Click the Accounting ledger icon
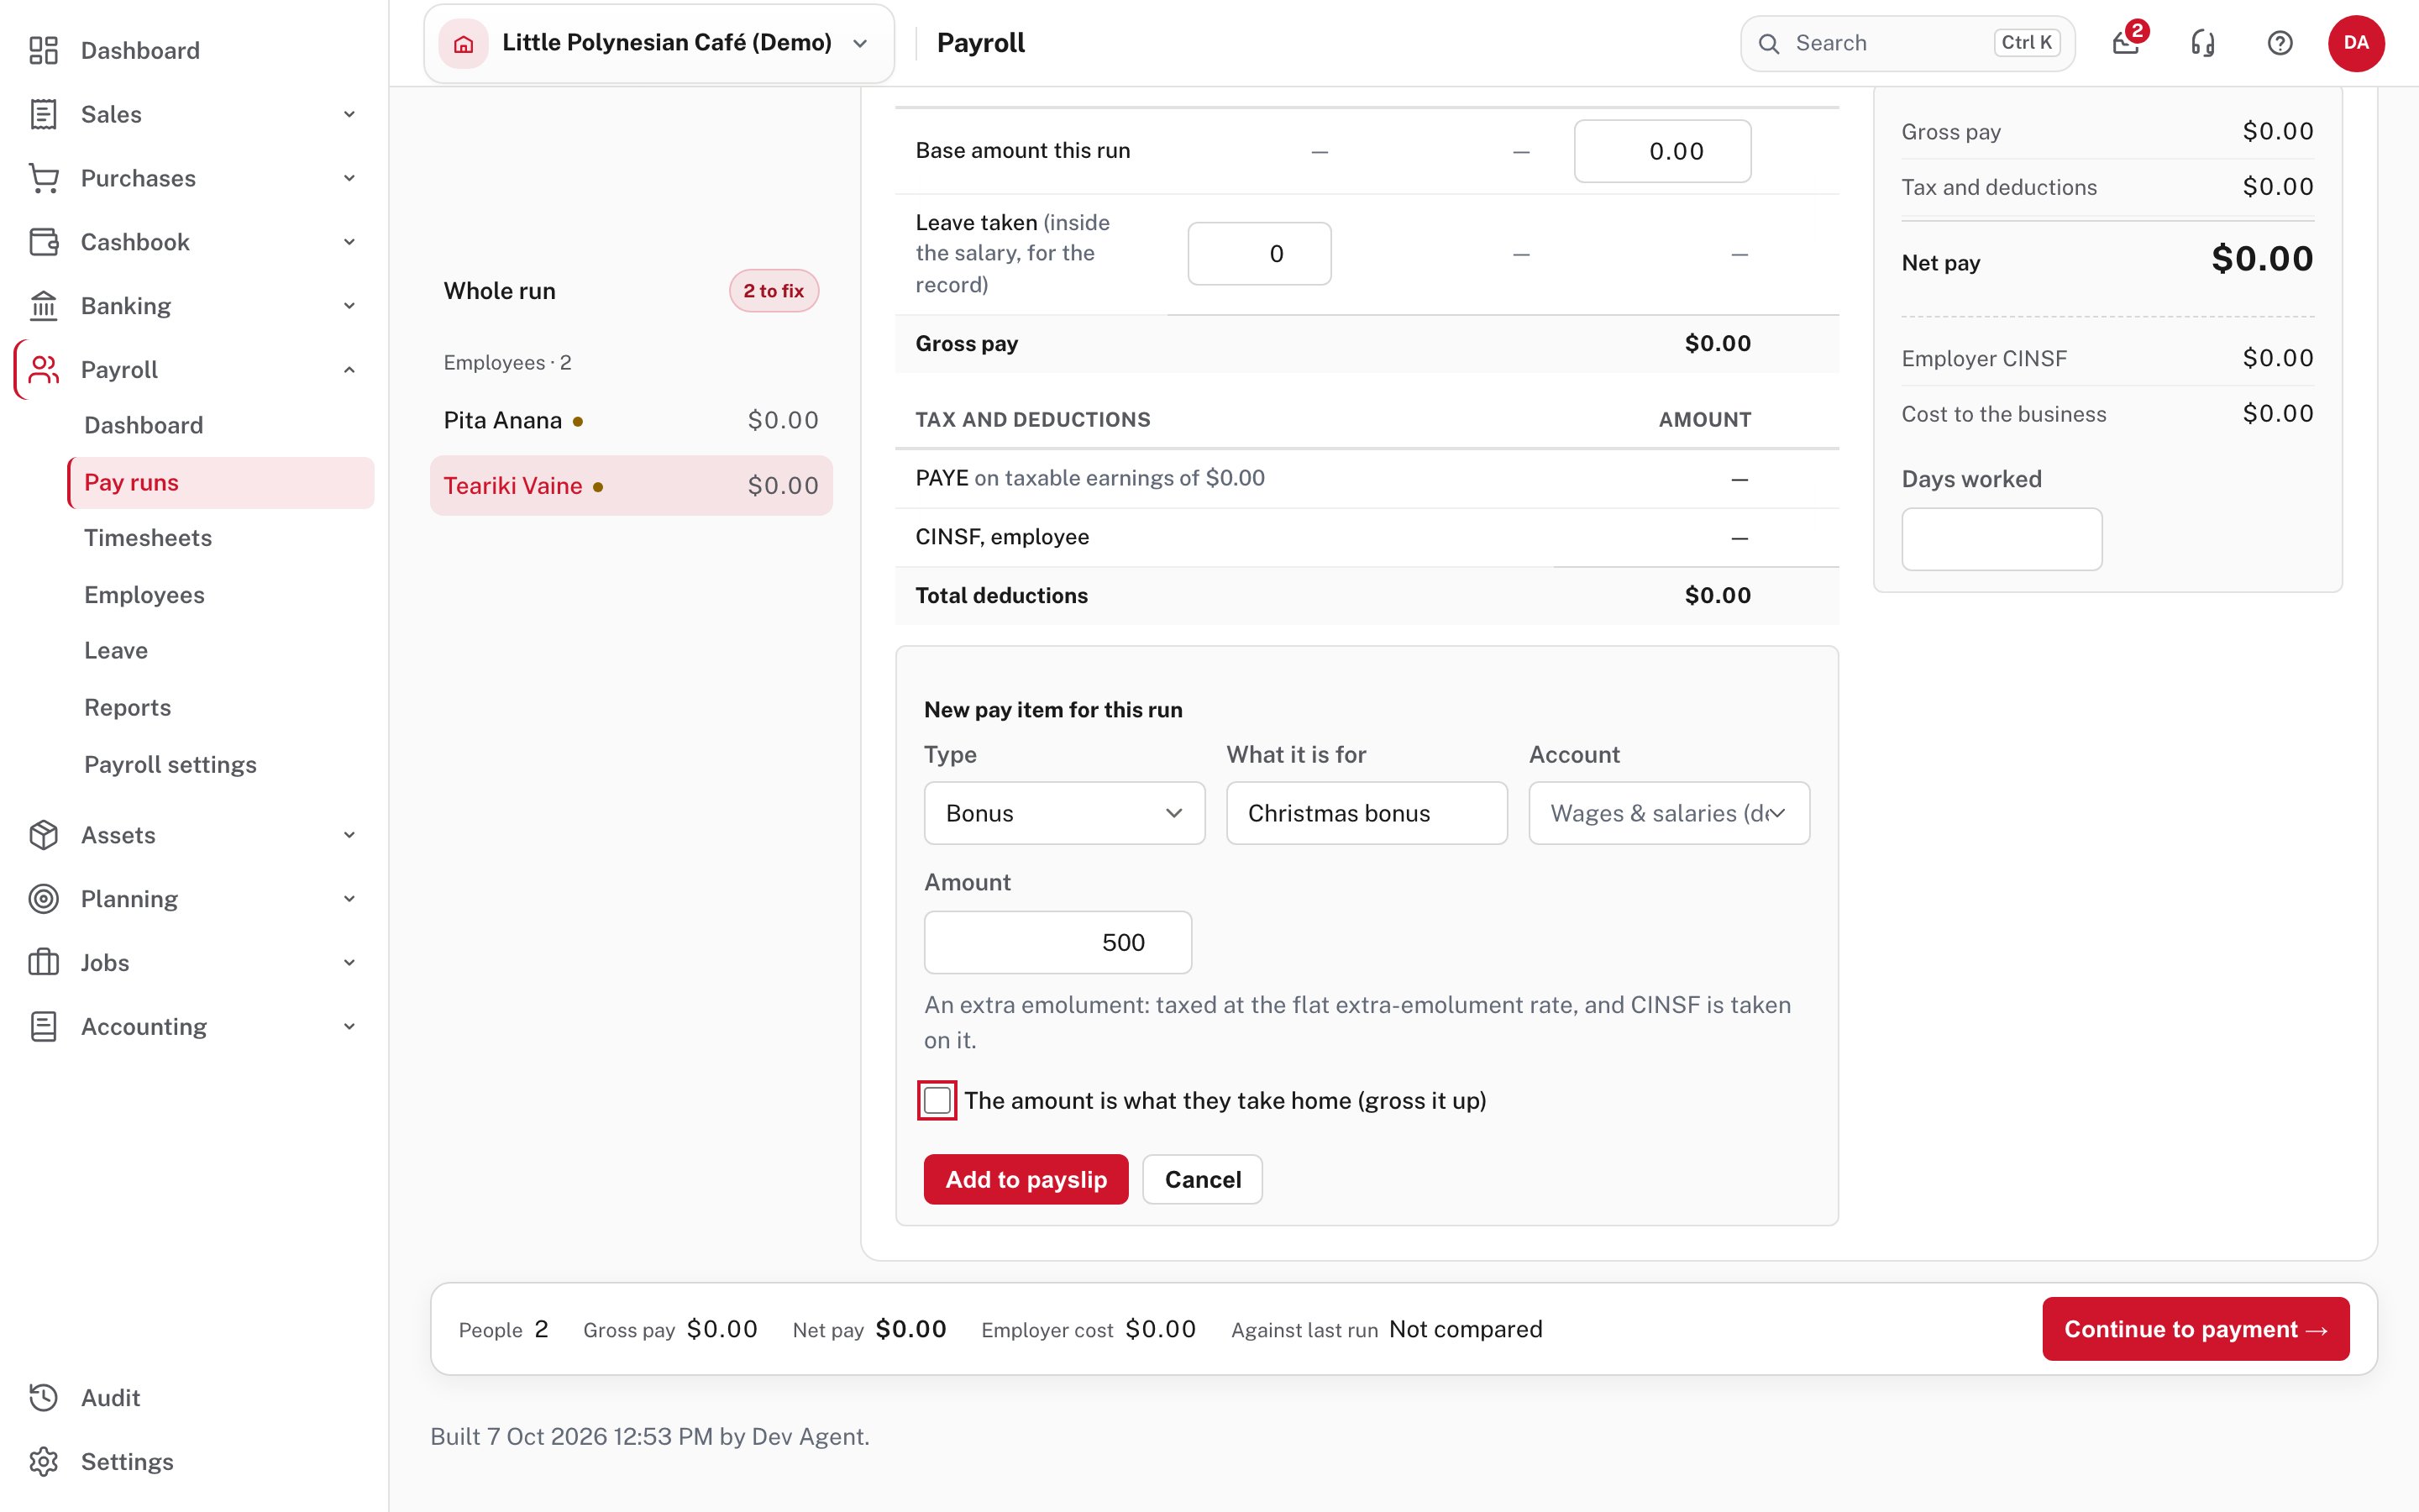Screen dimensions: 2419x1512 click(43, 1027)
